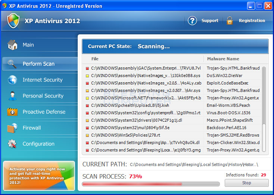Click the house icon beside Main

point(12,45)
